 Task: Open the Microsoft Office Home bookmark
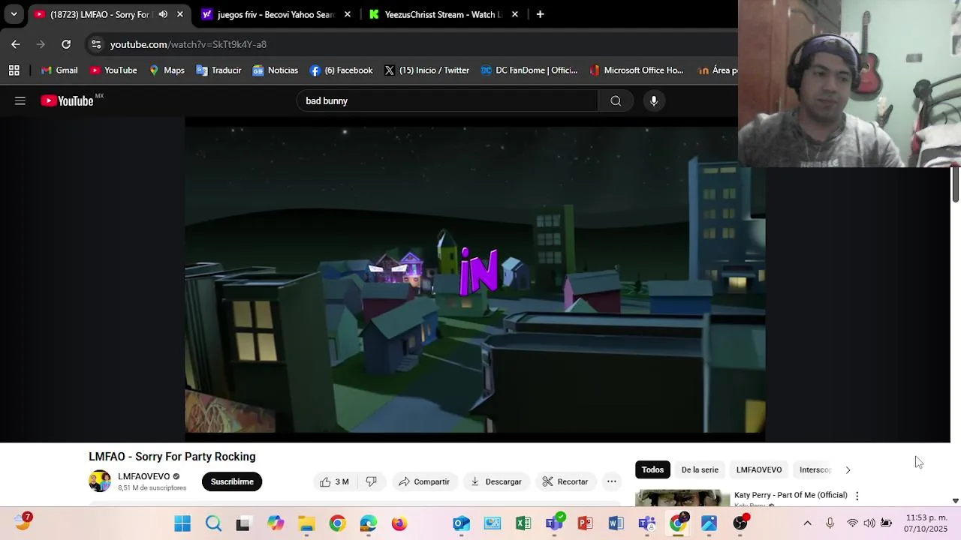637,70
